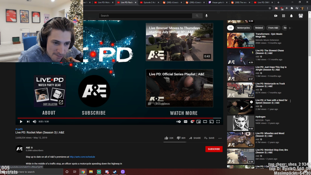The image size is (311, 175).
Task: Play the paused video
Action: [x=21, y=122]
